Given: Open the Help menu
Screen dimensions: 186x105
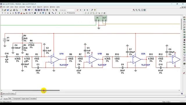Looking at the screenshot, I should click(58, 7).
